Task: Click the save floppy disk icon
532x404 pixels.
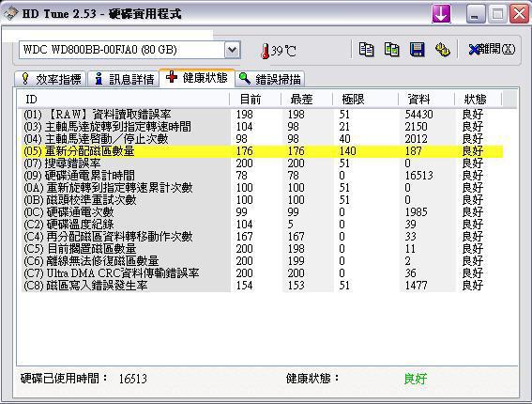Action: click(x=418, y=50)
